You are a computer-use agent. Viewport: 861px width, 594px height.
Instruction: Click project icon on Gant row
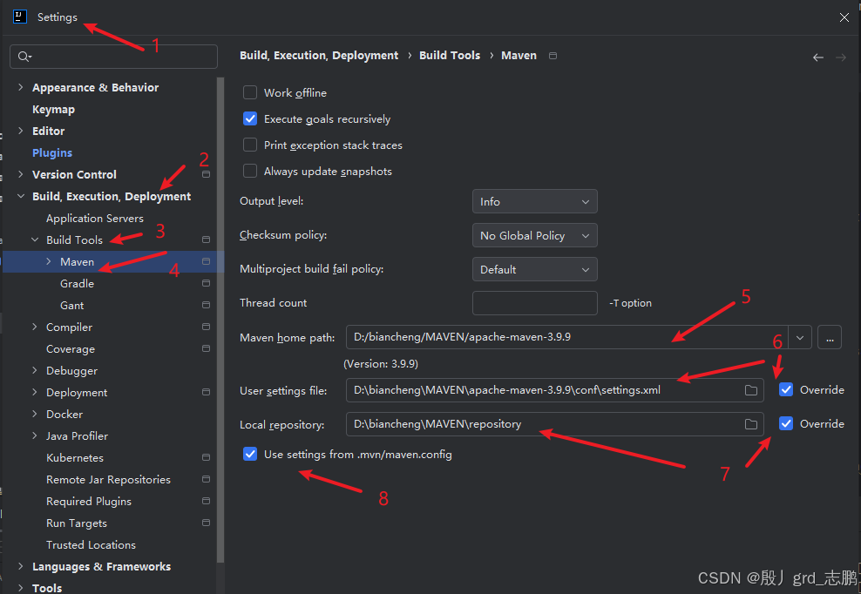click(x=206, y=305)
